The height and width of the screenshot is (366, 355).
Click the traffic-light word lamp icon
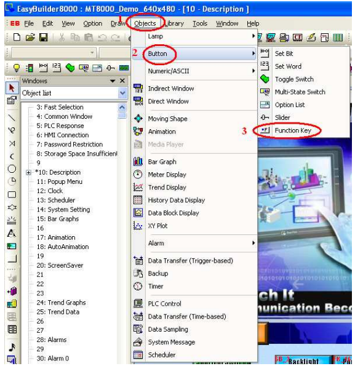click(30, 68)
